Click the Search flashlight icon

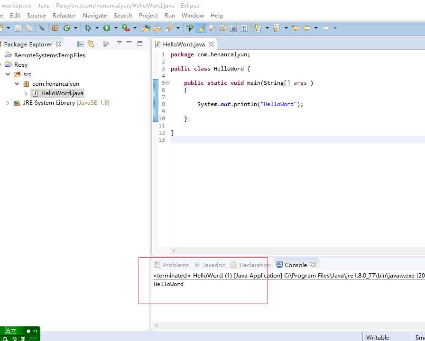tap(169, 28)
